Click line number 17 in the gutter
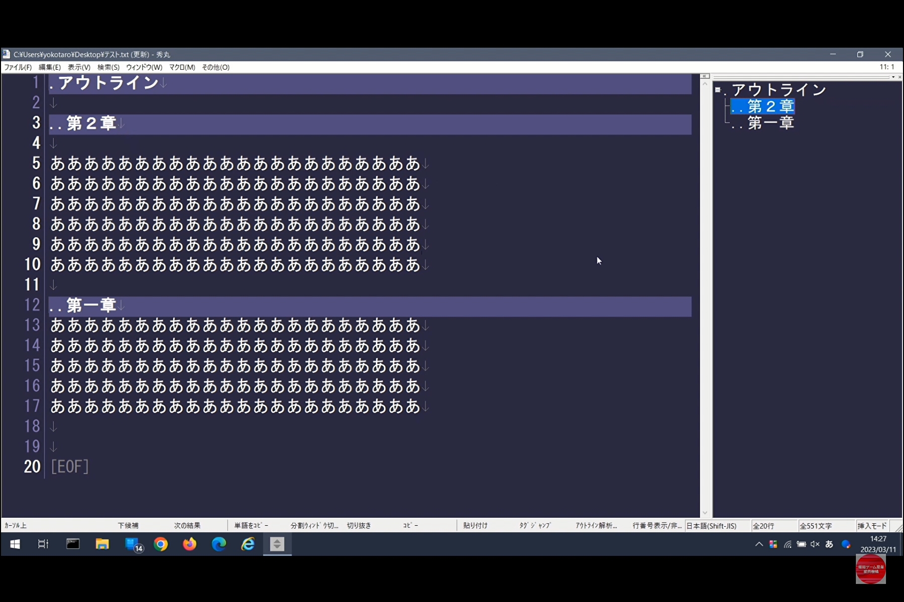The height and width of the screenshot is (602, 904). coord(33,406)
